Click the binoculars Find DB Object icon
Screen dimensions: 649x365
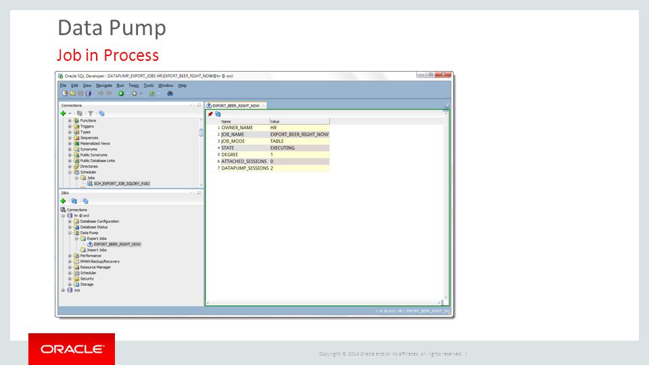(170, 93)
